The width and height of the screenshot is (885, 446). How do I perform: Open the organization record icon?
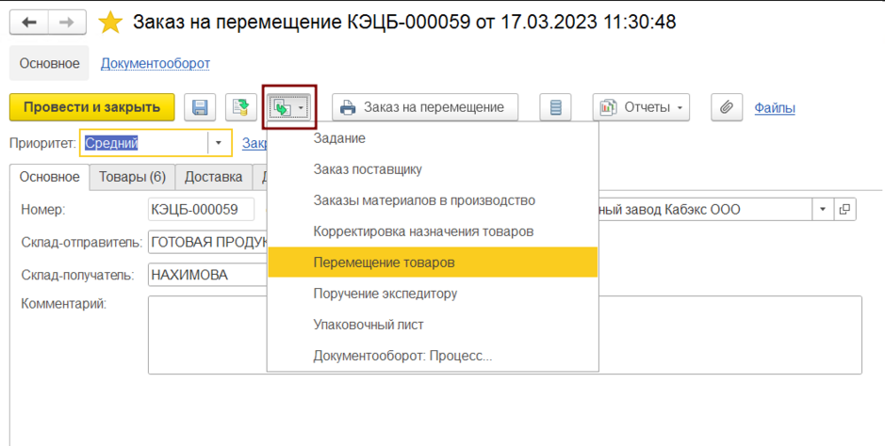(844, 210)
